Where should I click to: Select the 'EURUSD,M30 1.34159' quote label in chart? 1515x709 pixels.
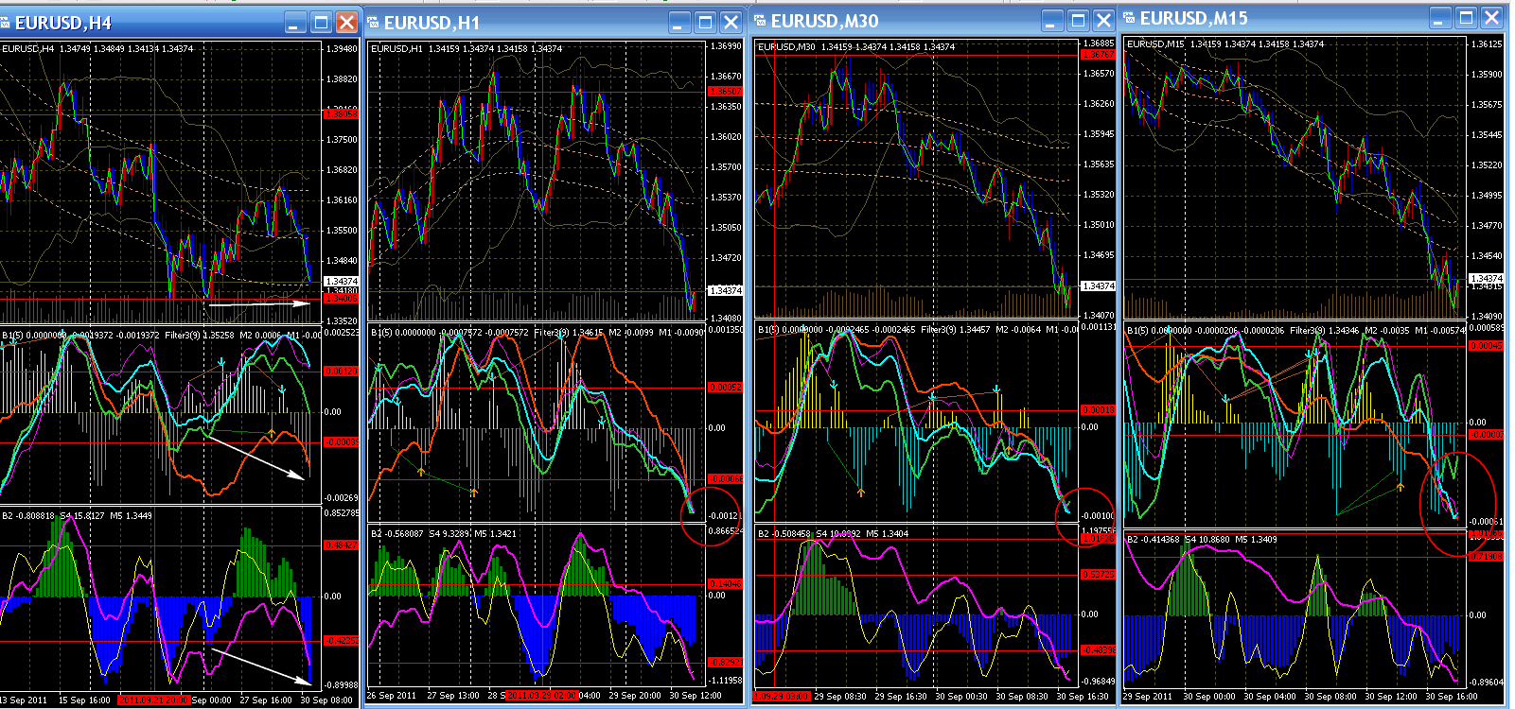803,47
